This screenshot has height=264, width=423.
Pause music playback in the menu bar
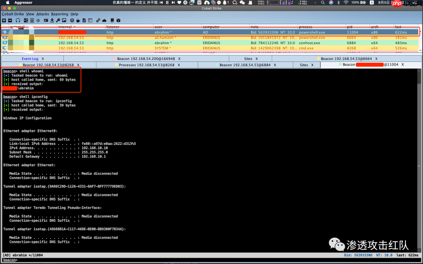tap(167, 2)
